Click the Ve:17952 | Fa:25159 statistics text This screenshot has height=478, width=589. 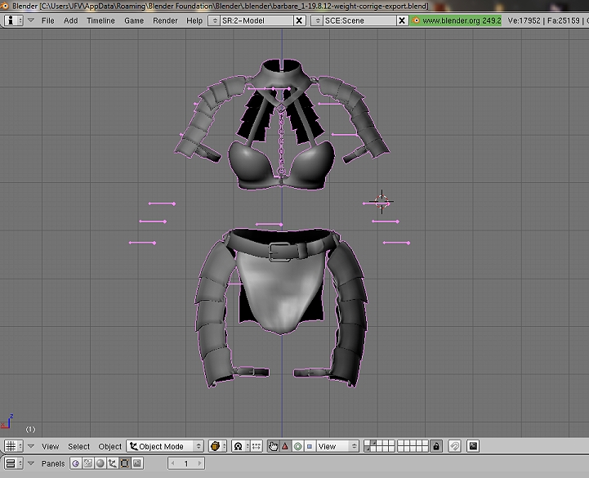click(x=543, y=20)
